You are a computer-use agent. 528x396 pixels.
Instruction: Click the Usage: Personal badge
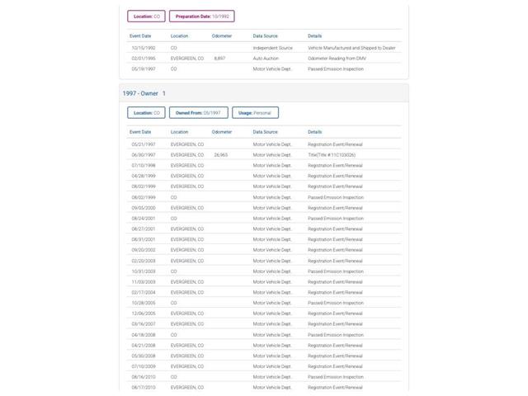[x=255, y=112]
